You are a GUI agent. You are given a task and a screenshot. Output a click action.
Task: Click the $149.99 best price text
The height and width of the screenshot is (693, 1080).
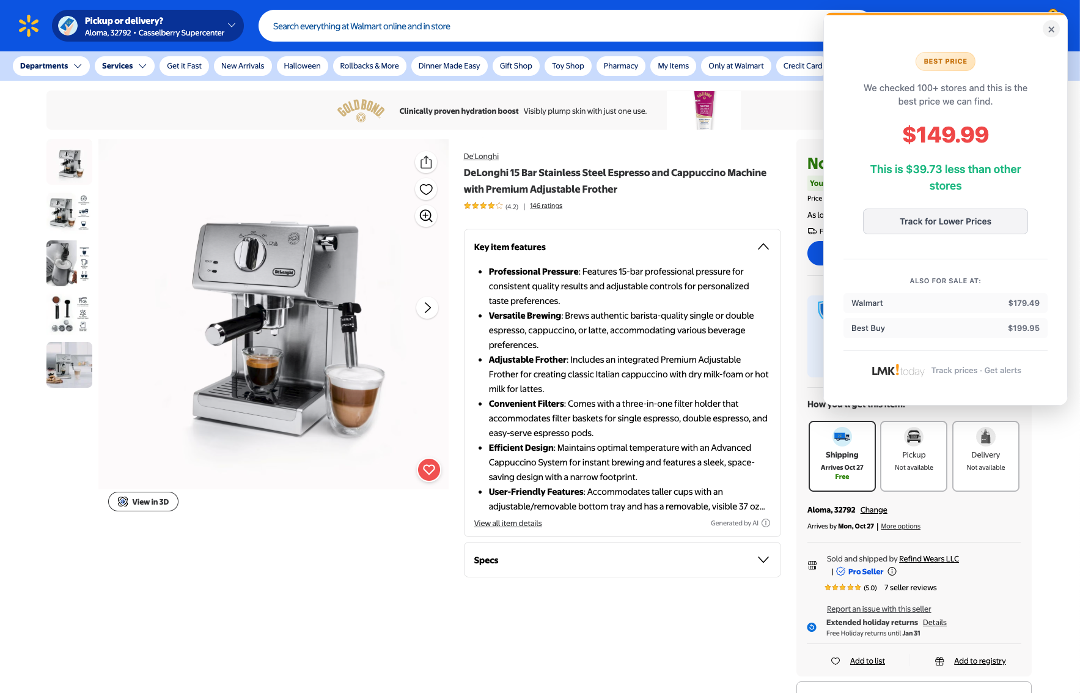[945, 135]
